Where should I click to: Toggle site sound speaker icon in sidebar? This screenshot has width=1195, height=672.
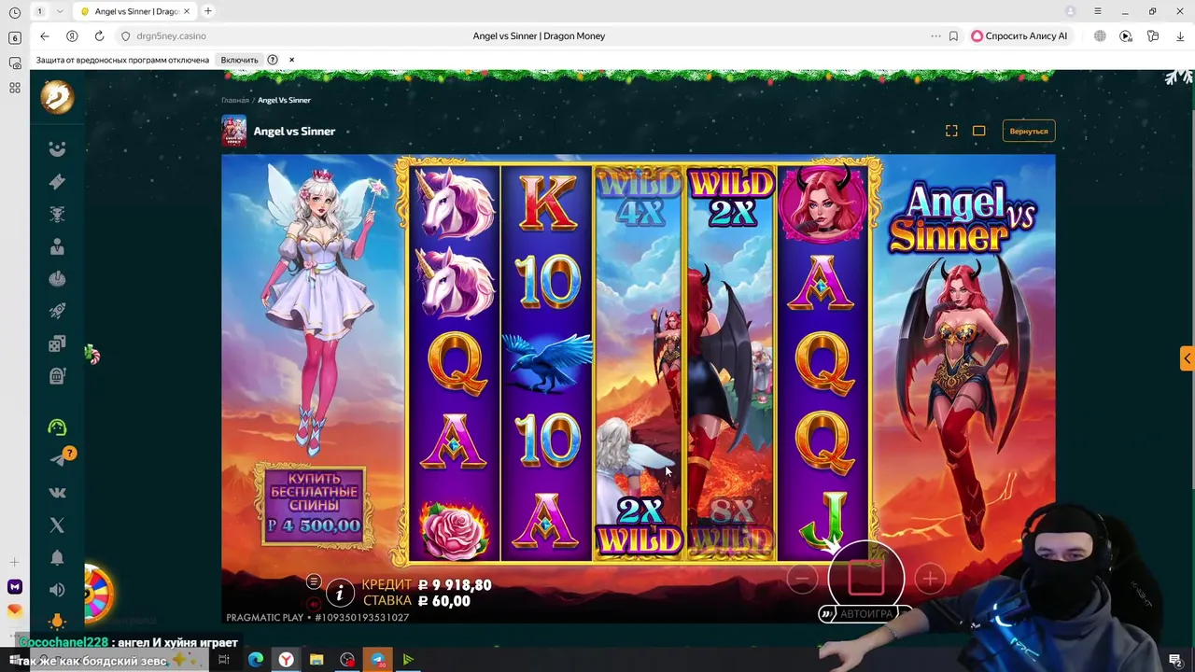(57, 590)
